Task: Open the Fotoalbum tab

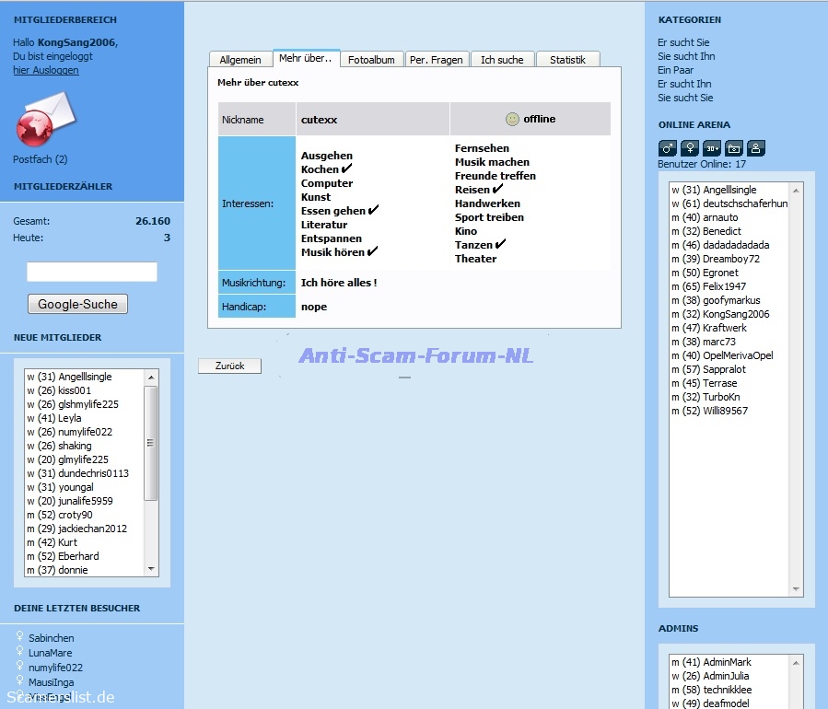Action: pos(371,60)
